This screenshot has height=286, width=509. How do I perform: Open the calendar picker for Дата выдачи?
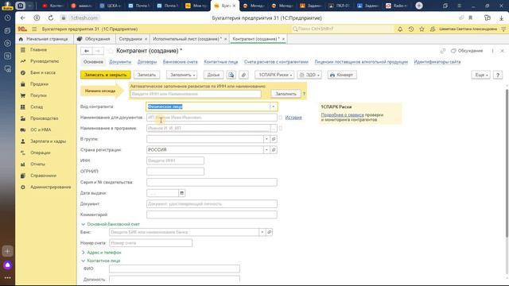182,193
